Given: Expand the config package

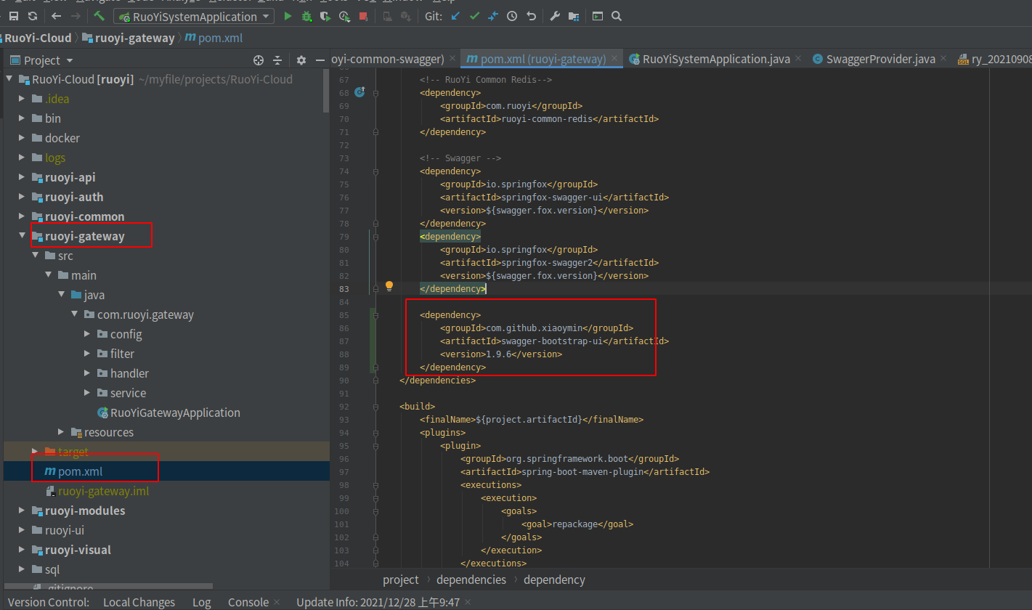Looking at the screenshot, I should coord(87,334).
